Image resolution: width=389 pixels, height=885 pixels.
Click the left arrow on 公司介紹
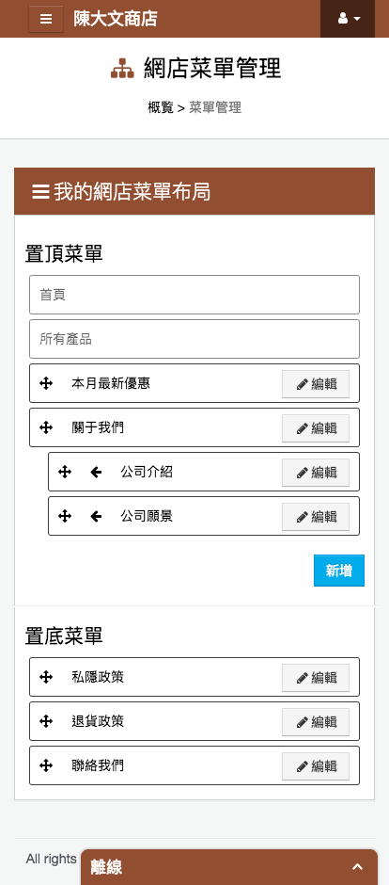pyautogui.click(x=96, y=472)
